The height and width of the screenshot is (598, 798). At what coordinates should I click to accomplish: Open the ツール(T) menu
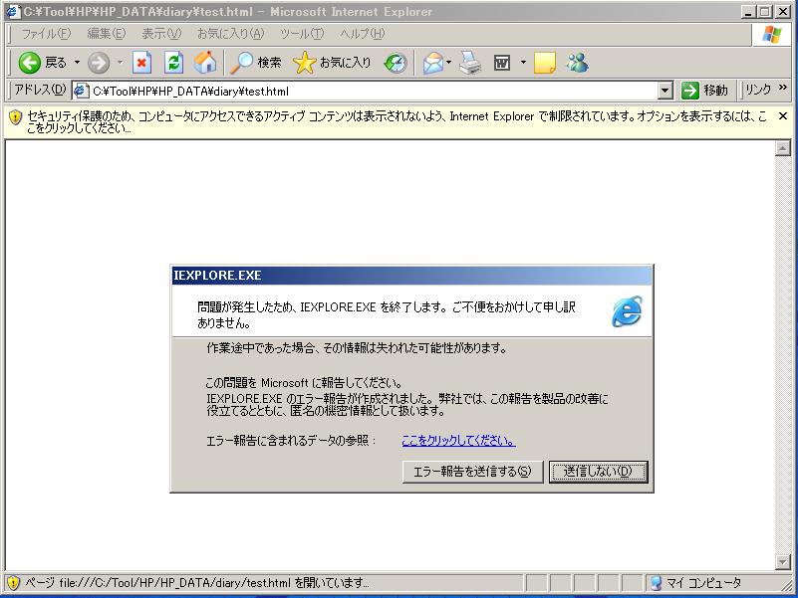click(x=301, y=34)
